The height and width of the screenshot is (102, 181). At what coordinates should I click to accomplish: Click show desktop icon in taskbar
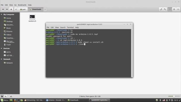pyautogui.click(x=11, y=100)
